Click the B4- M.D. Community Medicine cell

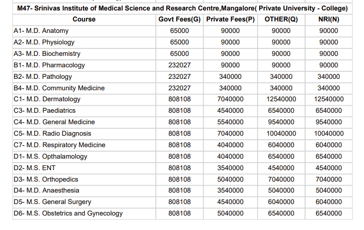coord(59,88)
